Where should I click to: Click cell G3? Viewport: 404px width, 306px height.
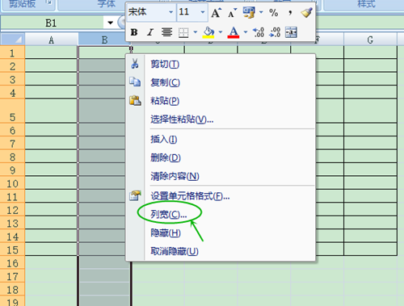click(370, 79)
